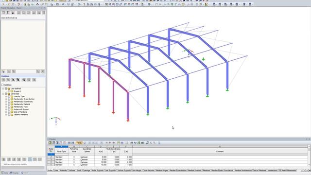Select row header for node 3
311x175 pixels.
click(51, 159)
